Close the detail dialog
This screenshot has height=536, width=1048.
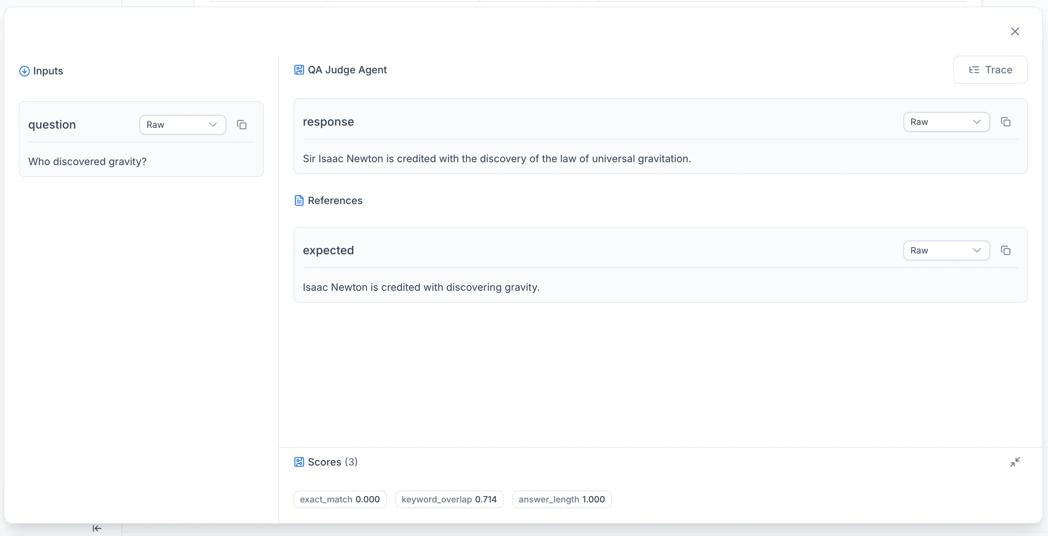pos(1015,31)
